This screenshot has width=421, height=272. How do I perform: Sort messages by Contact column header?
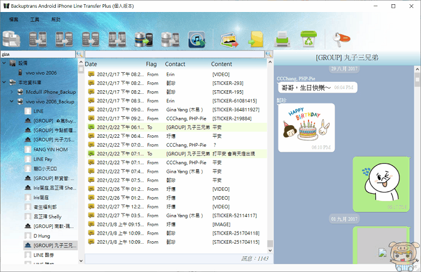tap(175, 64)
